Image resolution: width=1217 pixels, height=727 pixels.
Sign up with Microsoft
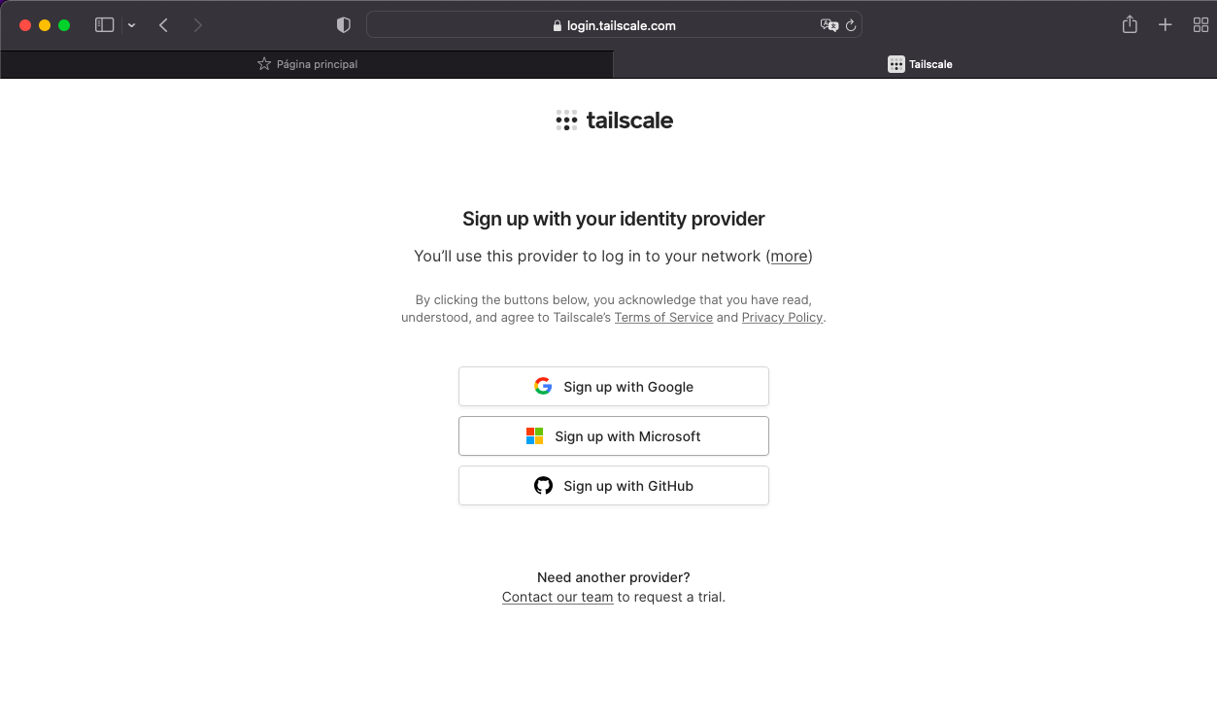(614, 436)
